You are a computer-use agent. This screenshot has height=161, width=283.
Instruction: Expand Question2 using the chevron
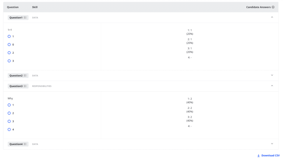click(272, 75)
